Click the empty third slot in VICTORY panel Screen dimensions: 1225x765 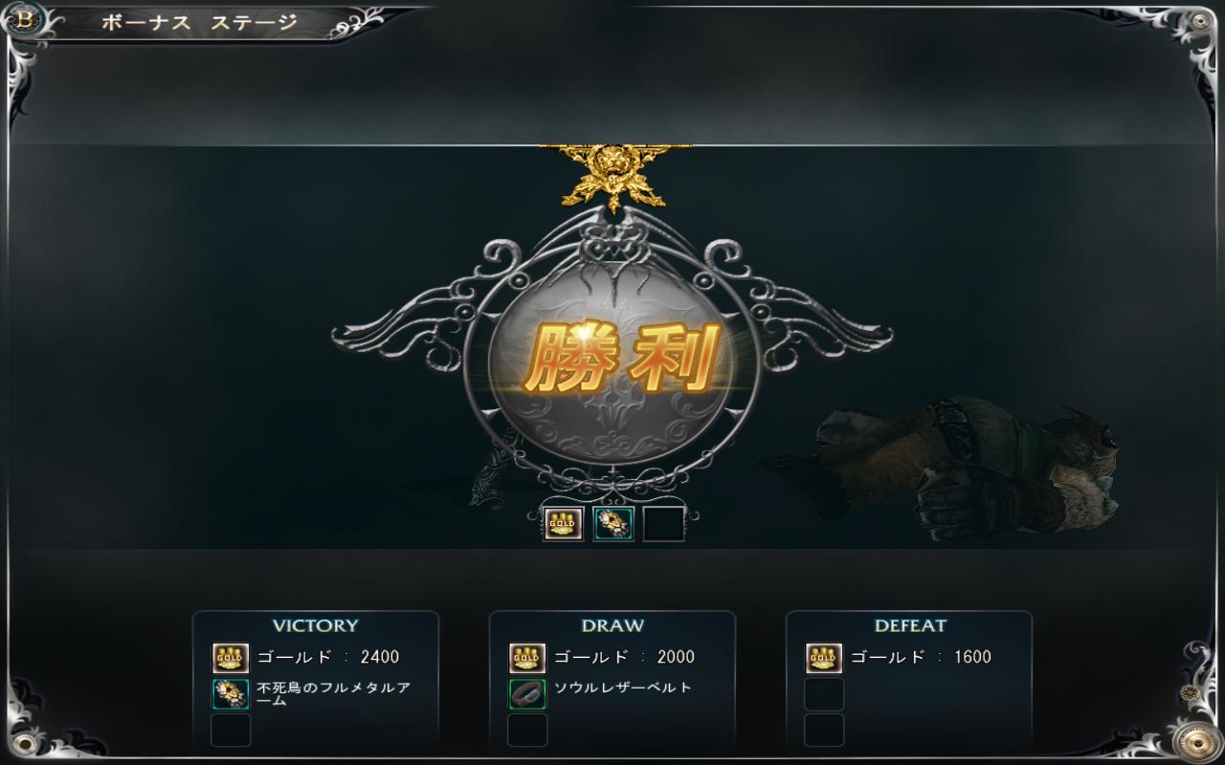coord(231,730)
